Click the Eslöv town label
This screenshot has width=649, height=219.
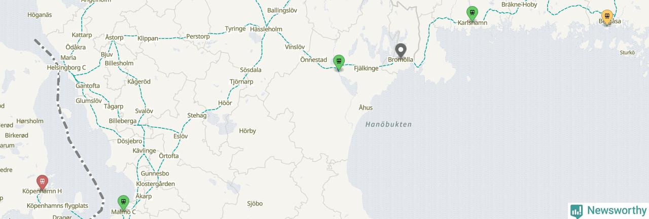tap(181, 136)
